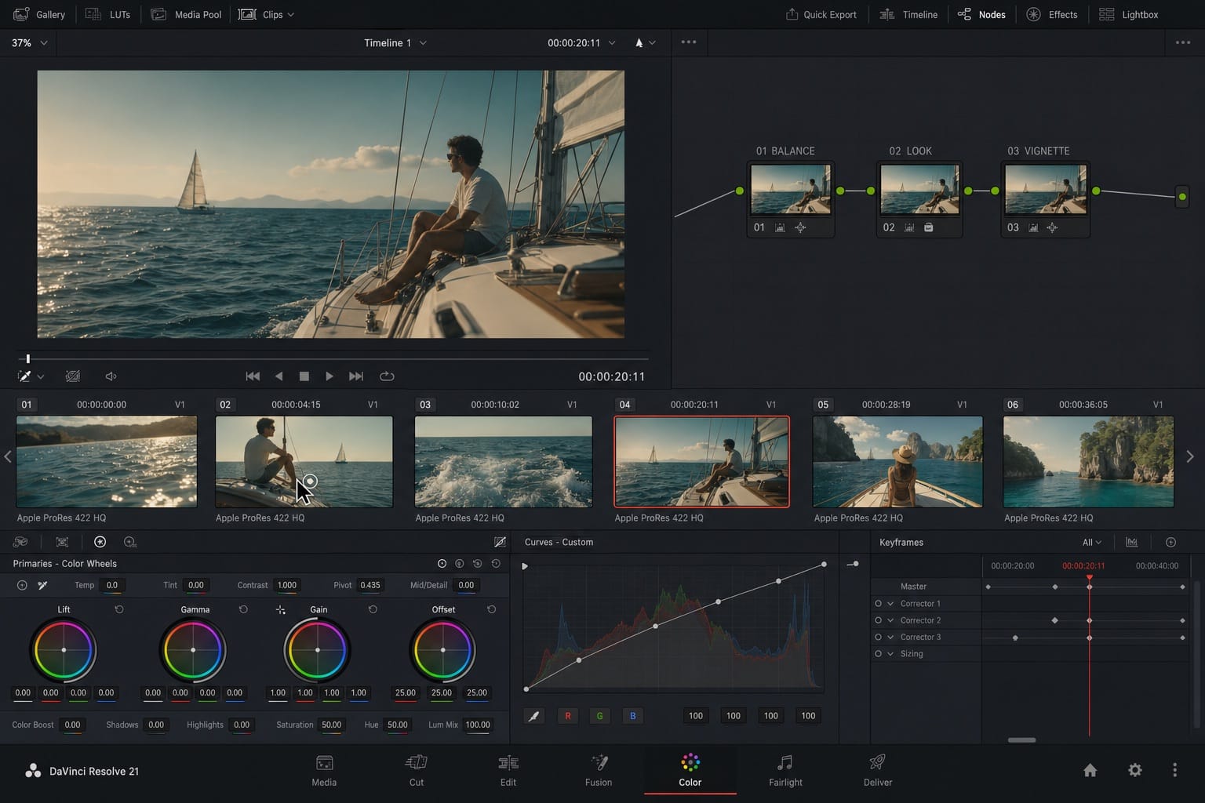Click the Contrast value 1.000

tap(287, 585)
